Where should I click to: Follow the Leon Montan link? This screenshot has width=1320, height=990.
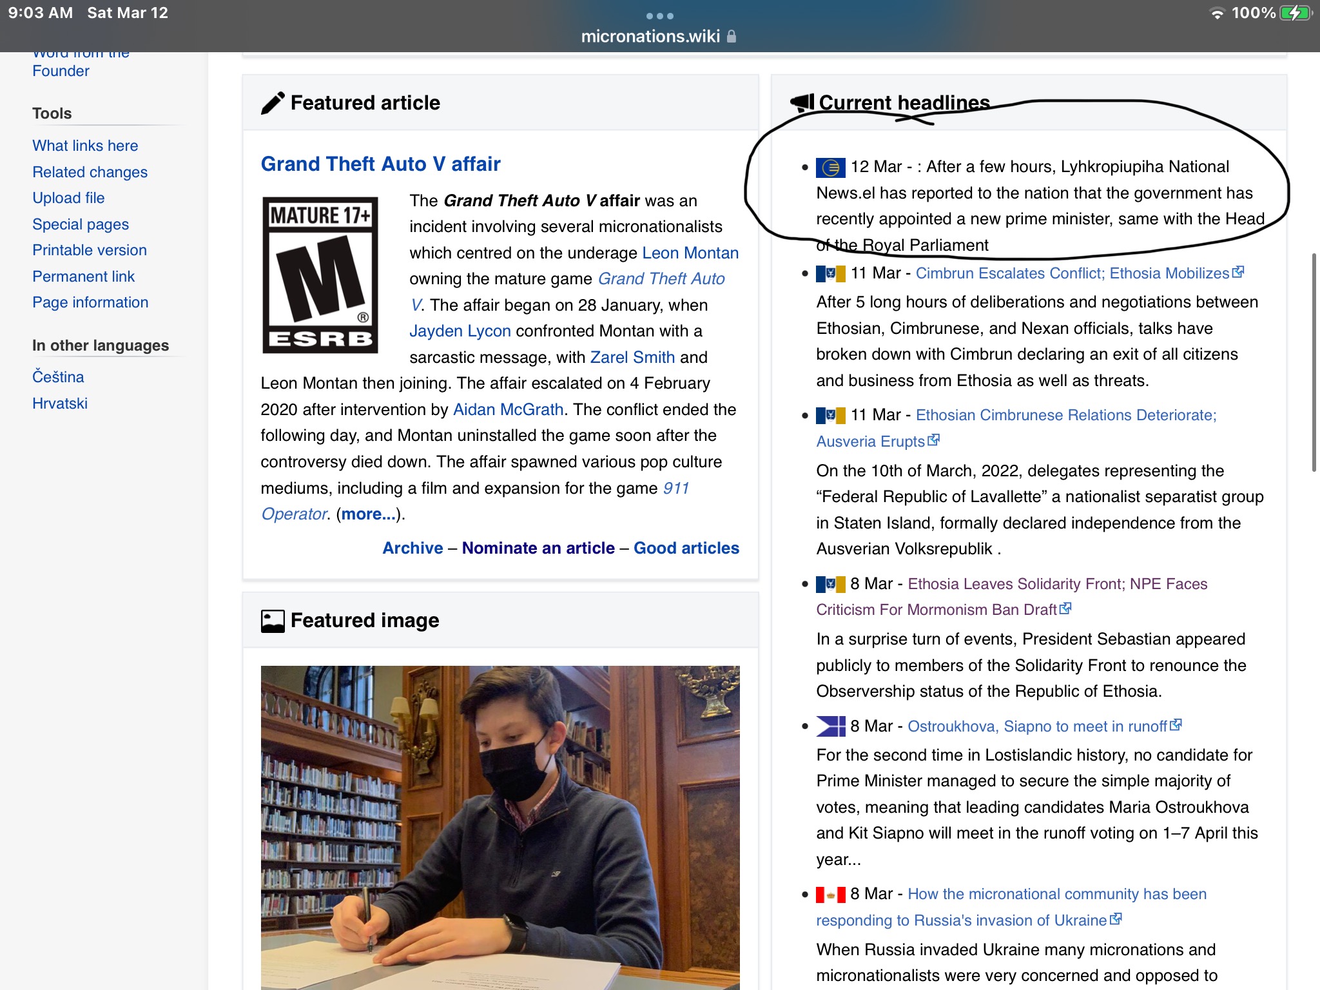(x=690, y=253)
